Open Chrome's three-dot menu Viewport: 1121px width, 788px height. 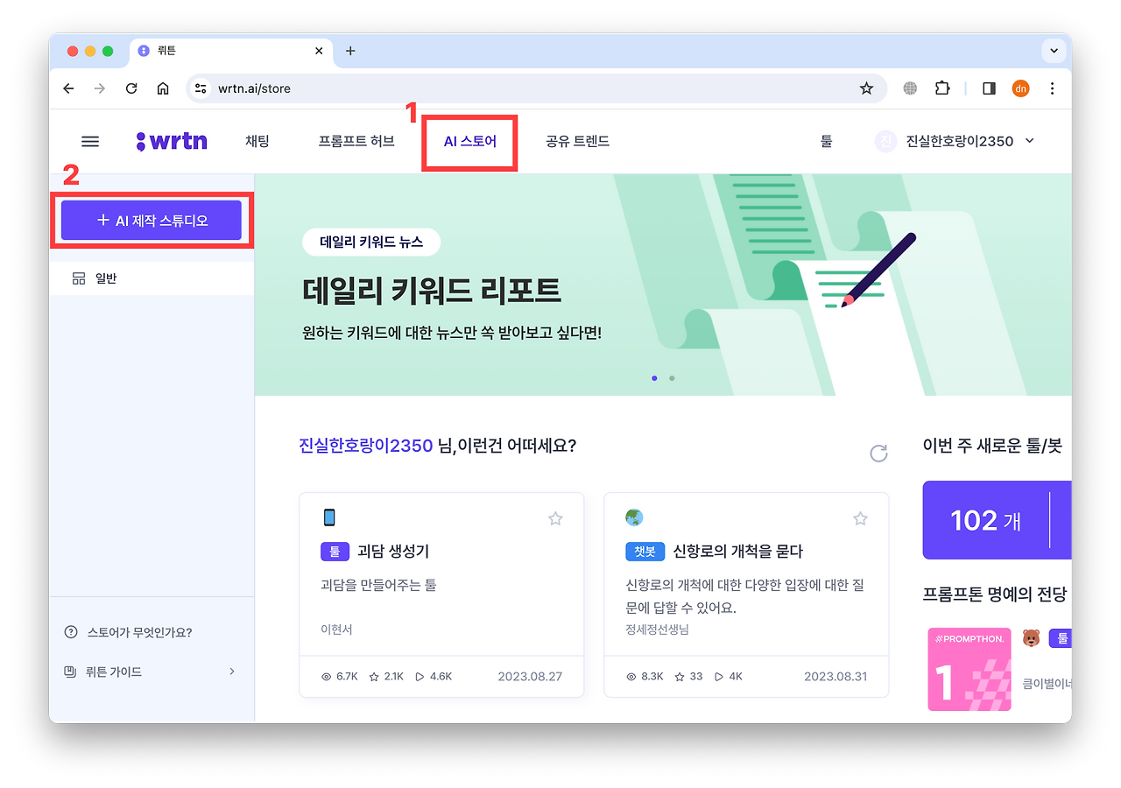[x=1052, y=88]
